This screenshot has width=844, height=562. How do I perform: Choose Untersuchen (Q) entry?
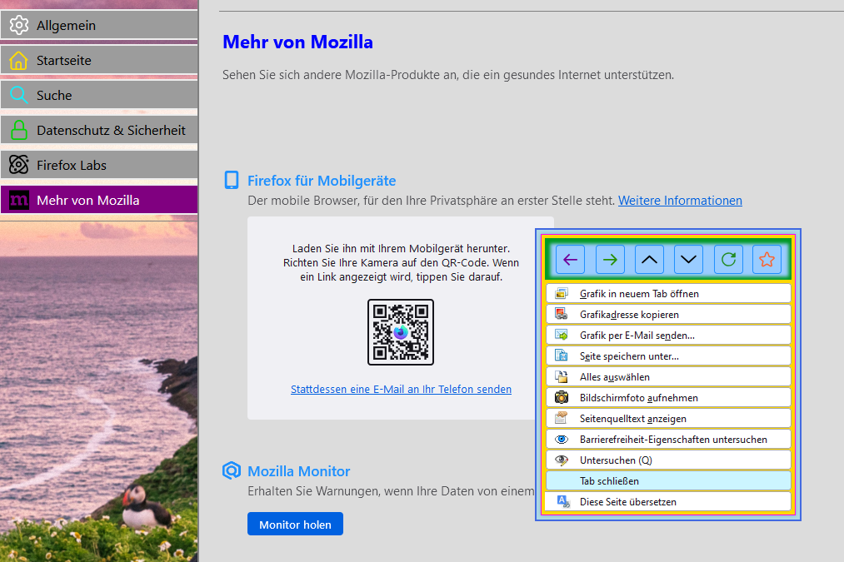coord(668,460)
